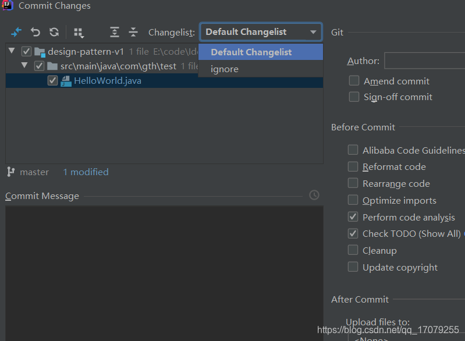Disable Check TODO (Show All)

point(353,234)
